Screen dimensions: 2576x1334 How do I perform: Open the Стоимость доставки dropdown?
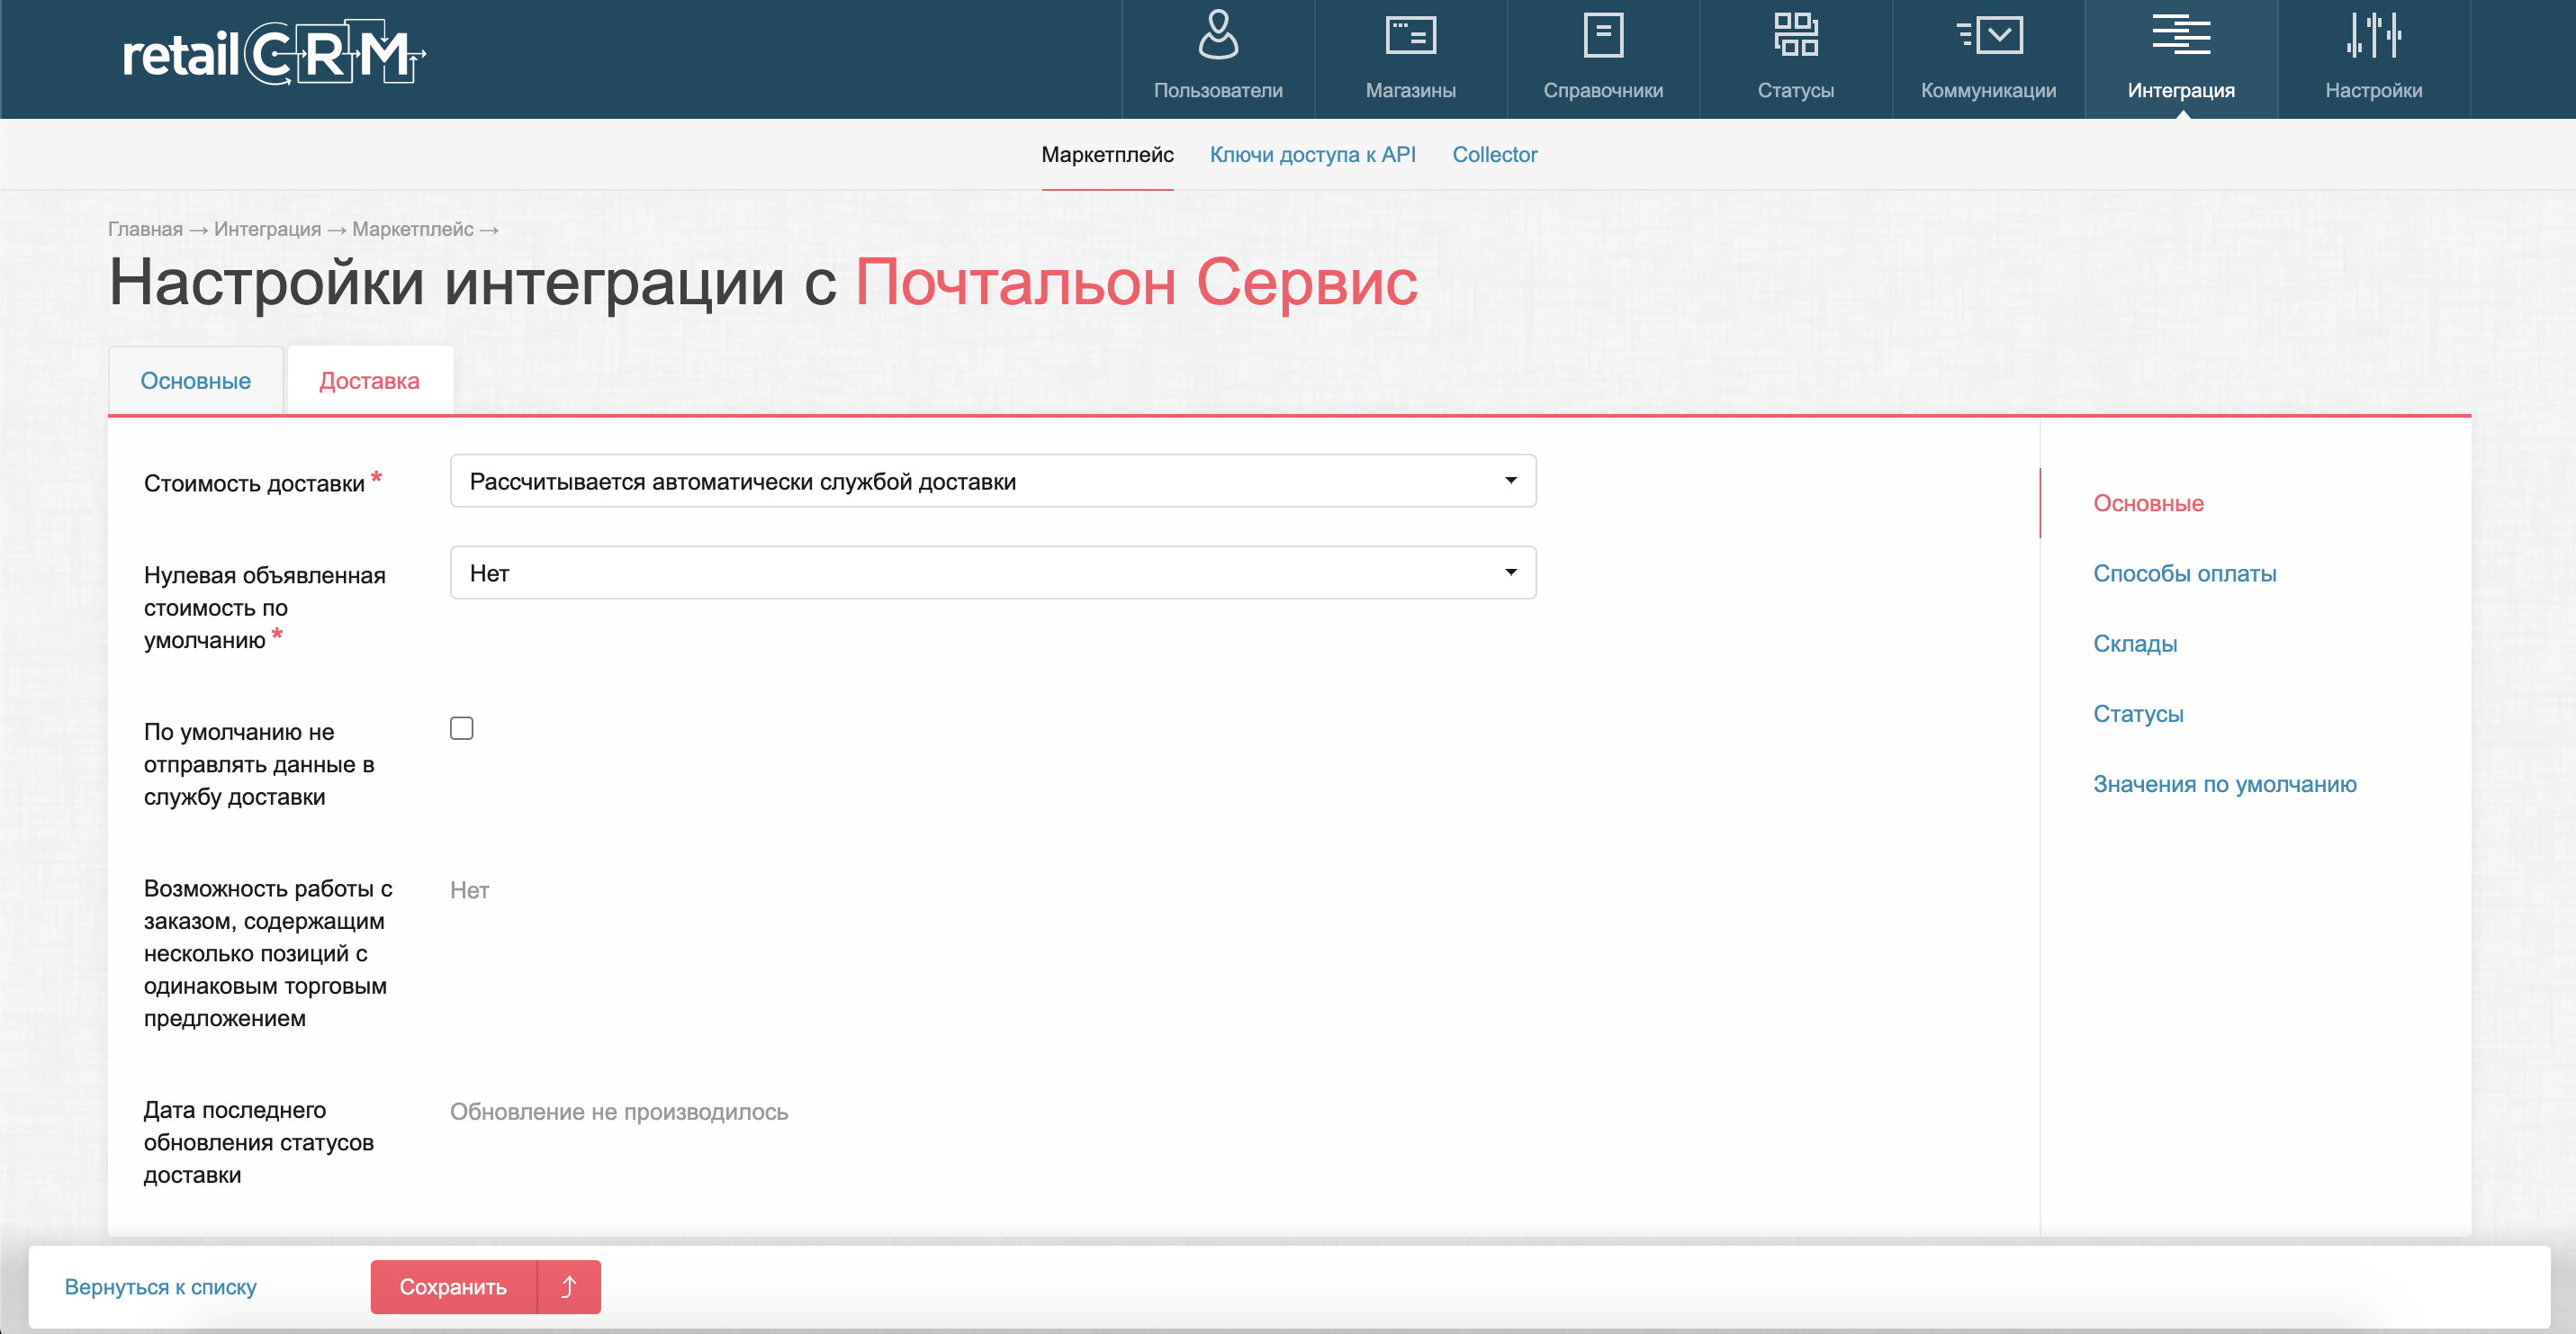992,481
